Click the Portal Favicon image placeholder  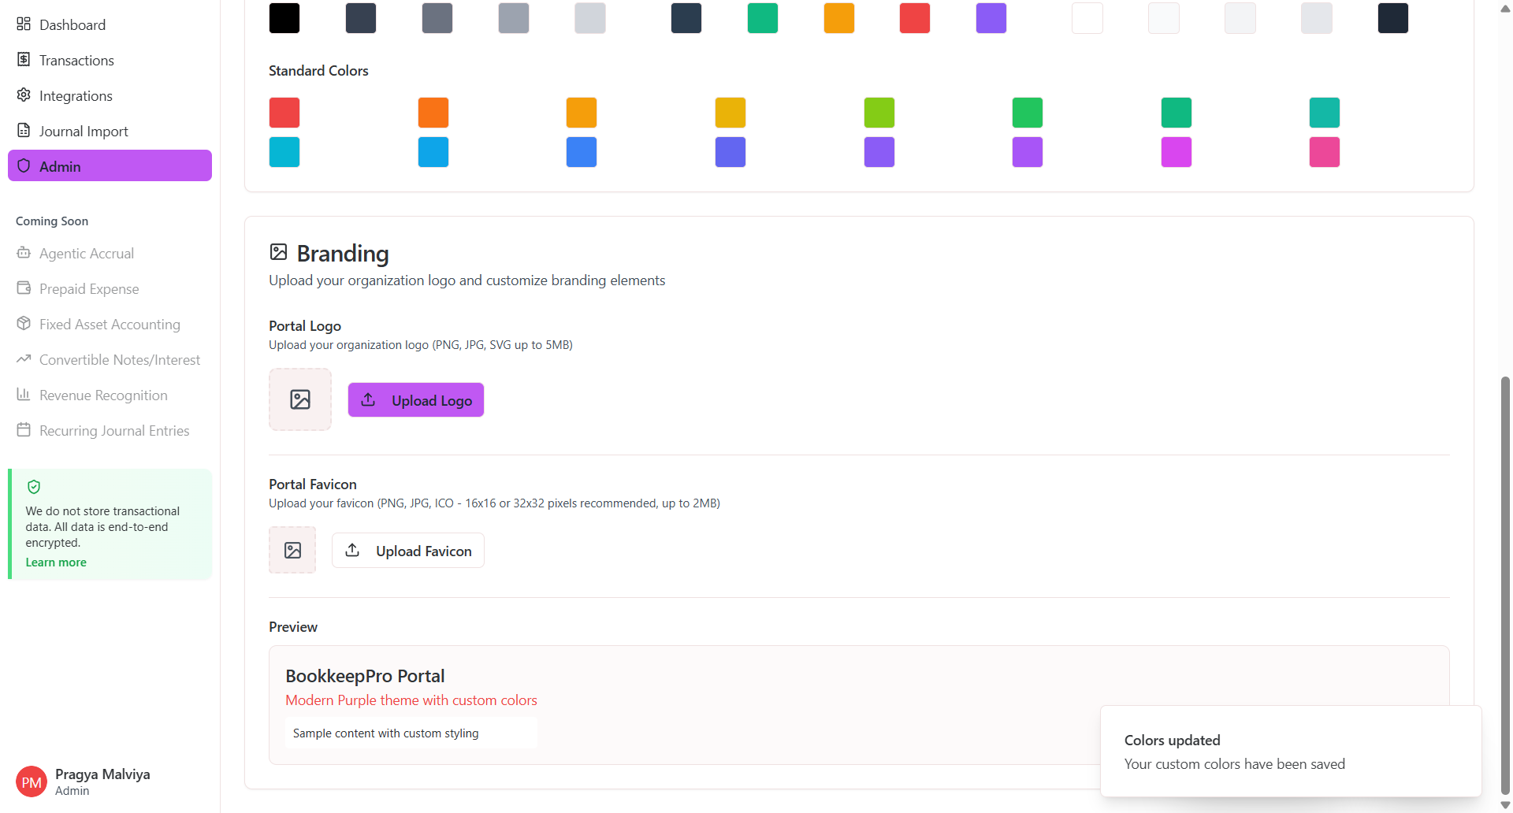[292, 550]
